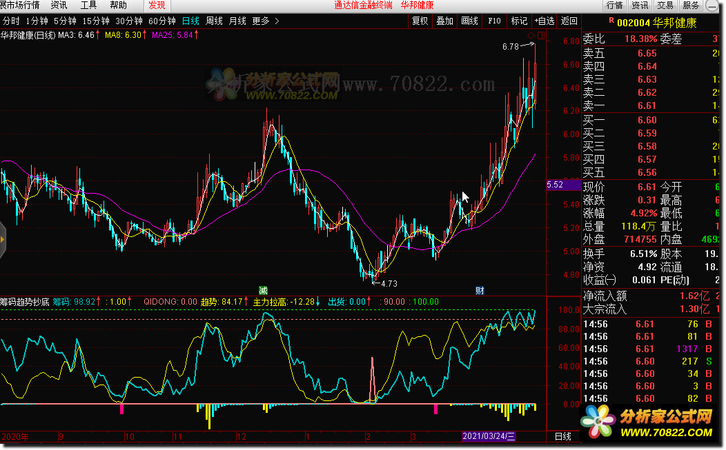Click the MA8: 6.30 indicator label
The image size is (726, 450).
[126, 35]
